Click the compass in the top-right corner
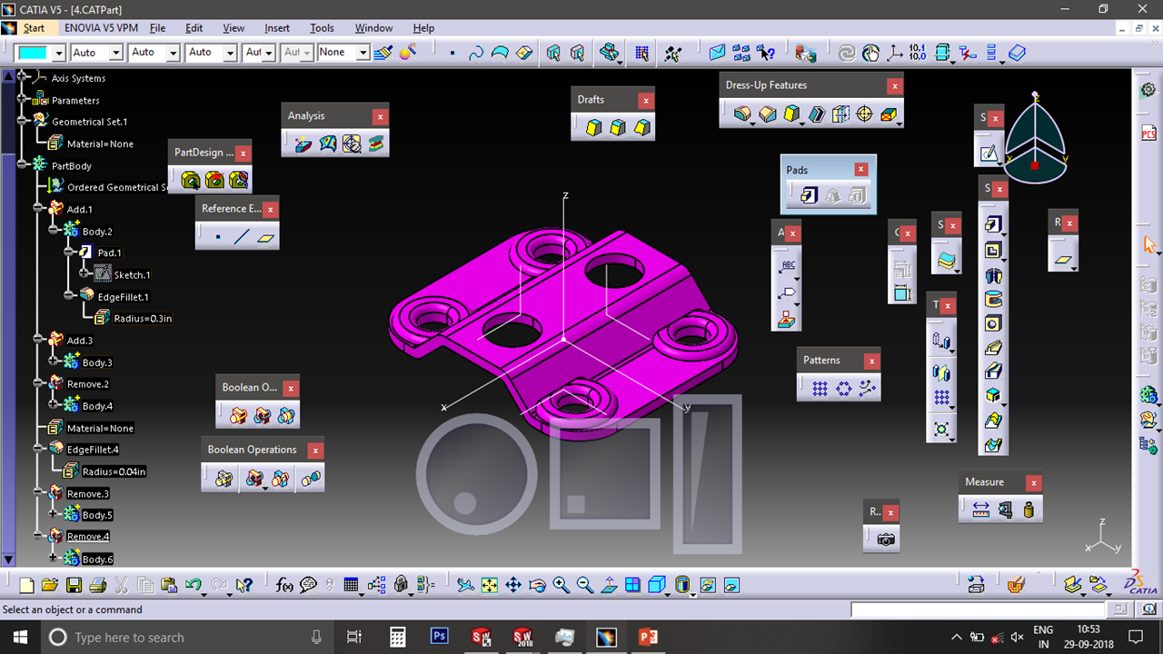 [1035, 138]
